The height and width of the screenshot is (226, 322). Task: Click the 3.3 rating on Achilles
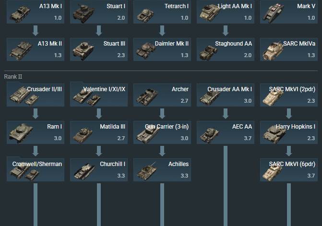click(184, 176)
